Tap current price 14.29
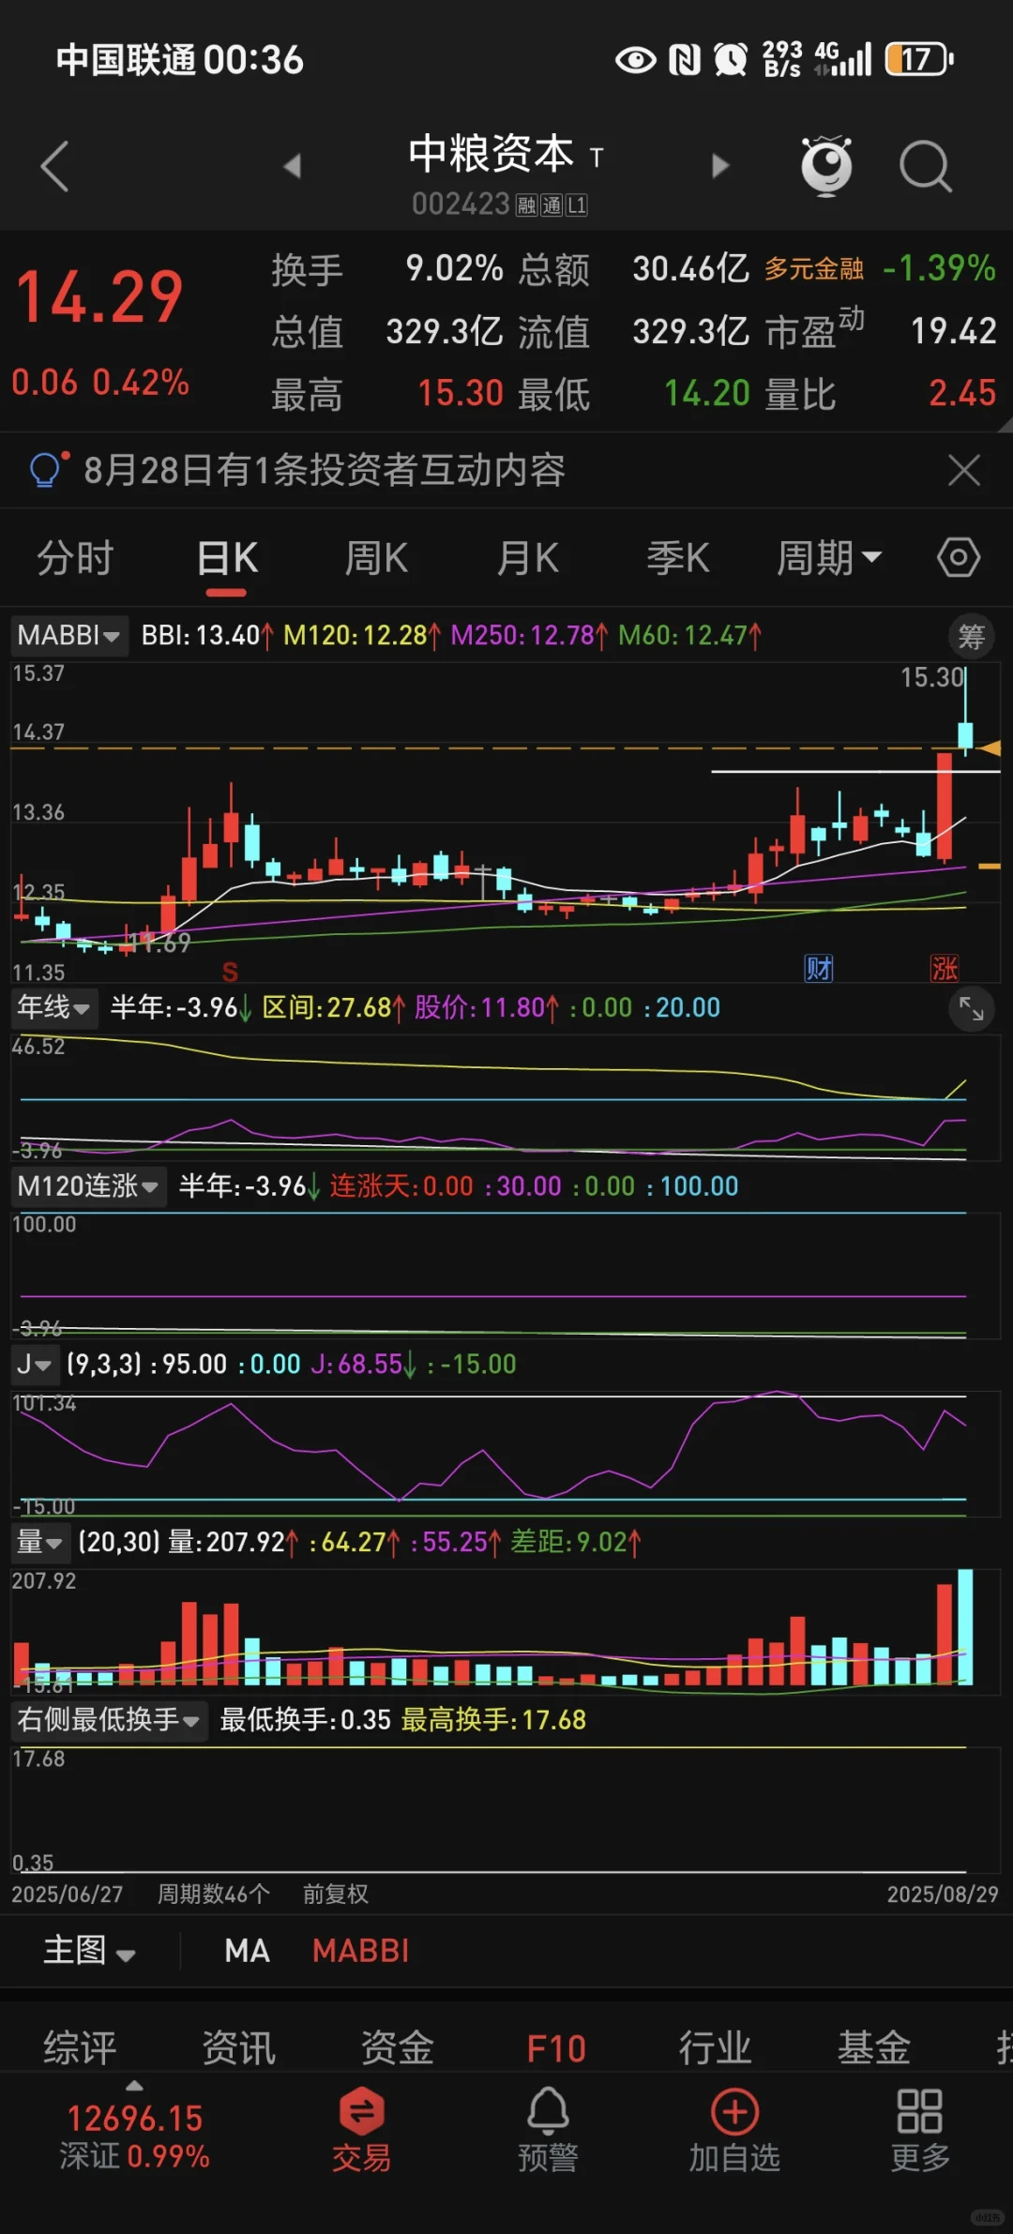Viewport: 1013px width, 2234px height. (99, 298)
